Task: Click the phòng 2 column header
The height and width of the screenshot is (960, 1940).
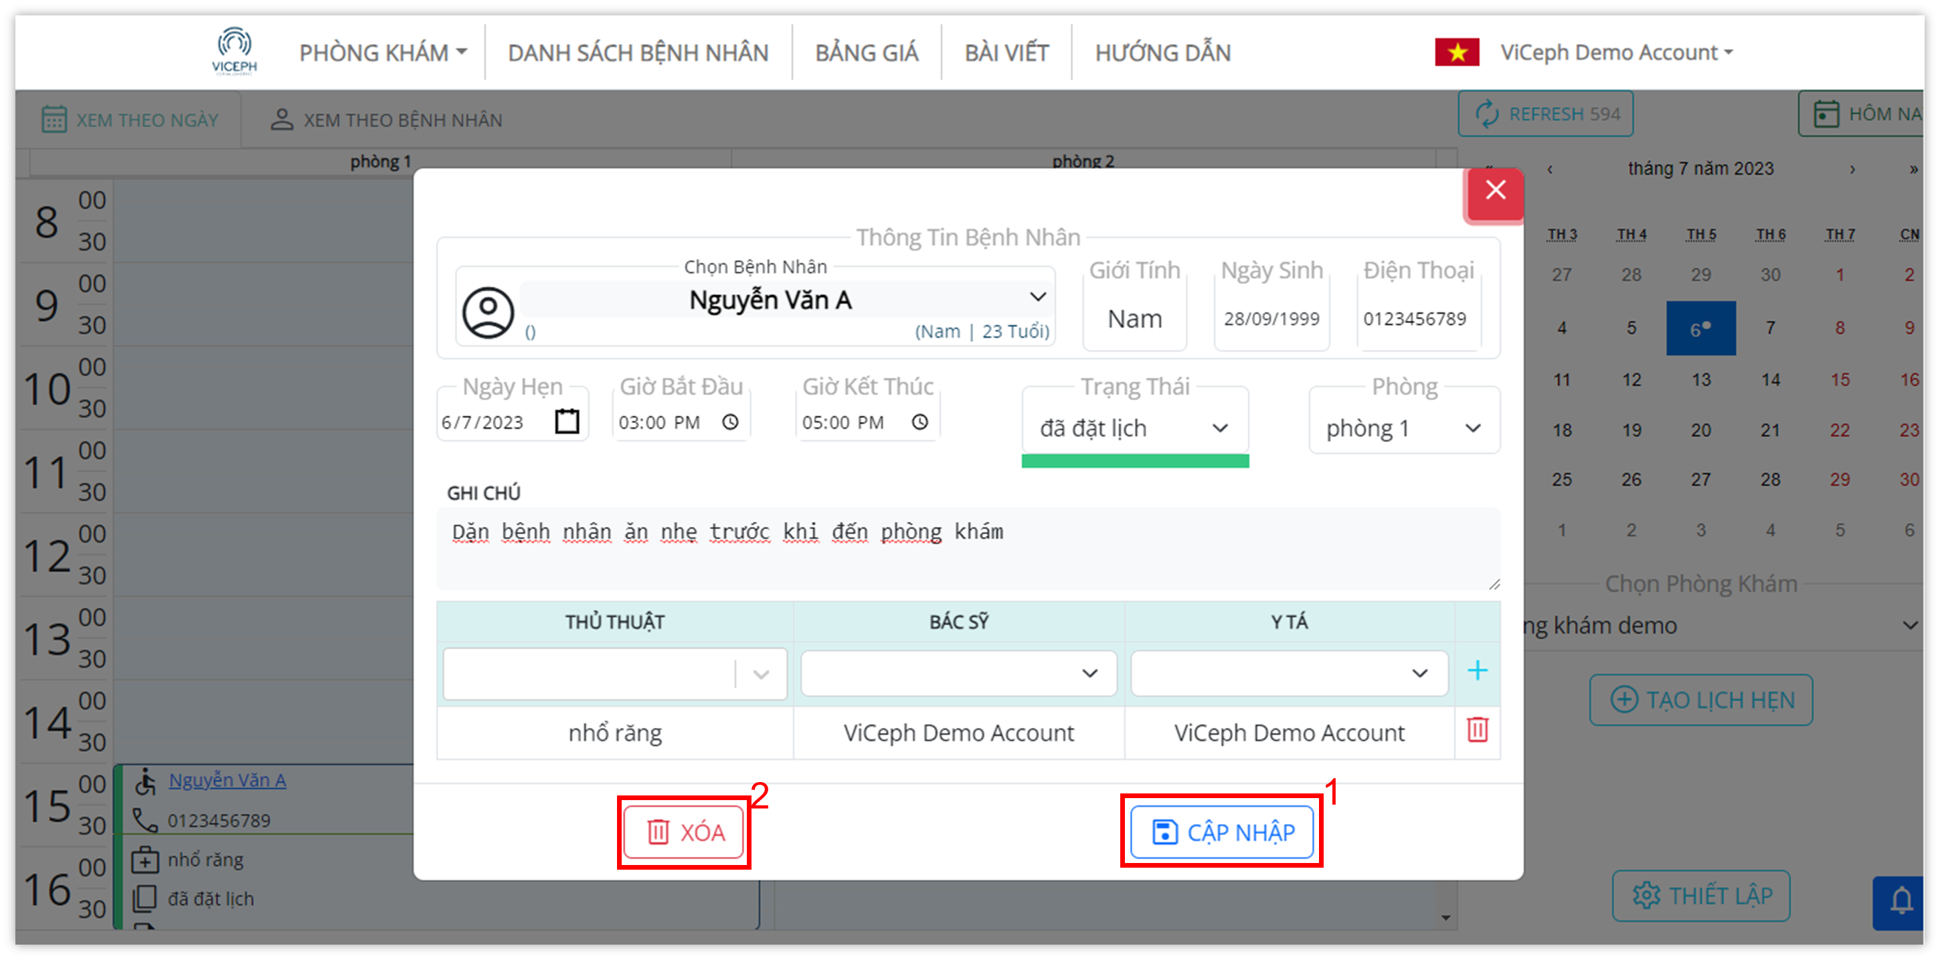Action: pos(1082,161)
